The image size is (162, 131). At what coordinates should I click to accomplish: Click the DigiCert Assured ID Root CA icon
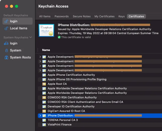pyautogui.click(x=44, y=111)
